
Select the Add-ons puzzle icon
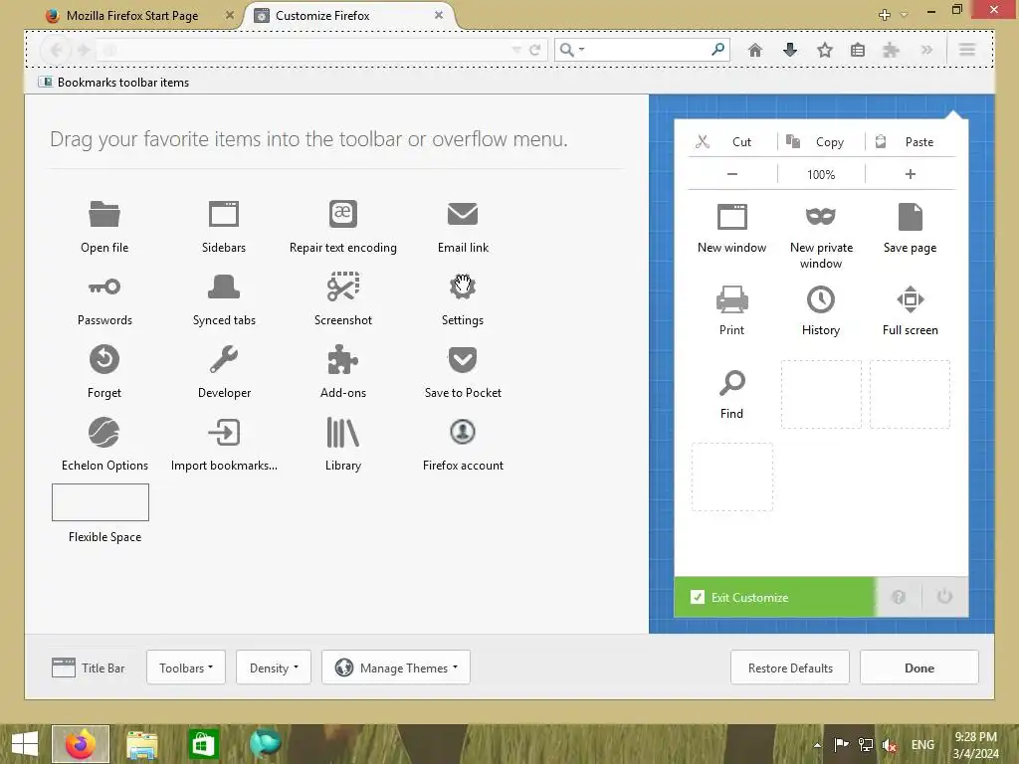[x=343, y=359]
